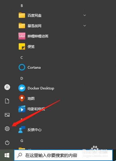This screenshot has width=116, height=161.
Task: Click the Power button icon
Action: pyautogui.click(x=7, y=143)
